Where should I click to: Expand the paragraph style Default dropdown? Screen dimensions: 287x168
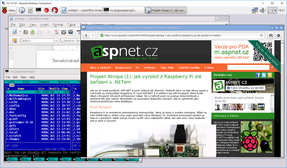(56, 41)
